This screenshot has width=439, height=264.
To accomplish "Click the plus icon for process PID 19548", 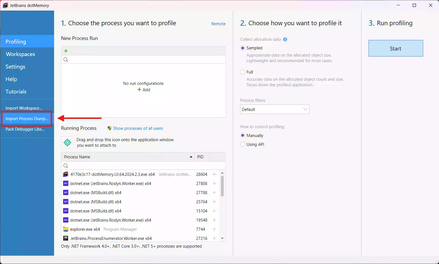I will [214, 220].
